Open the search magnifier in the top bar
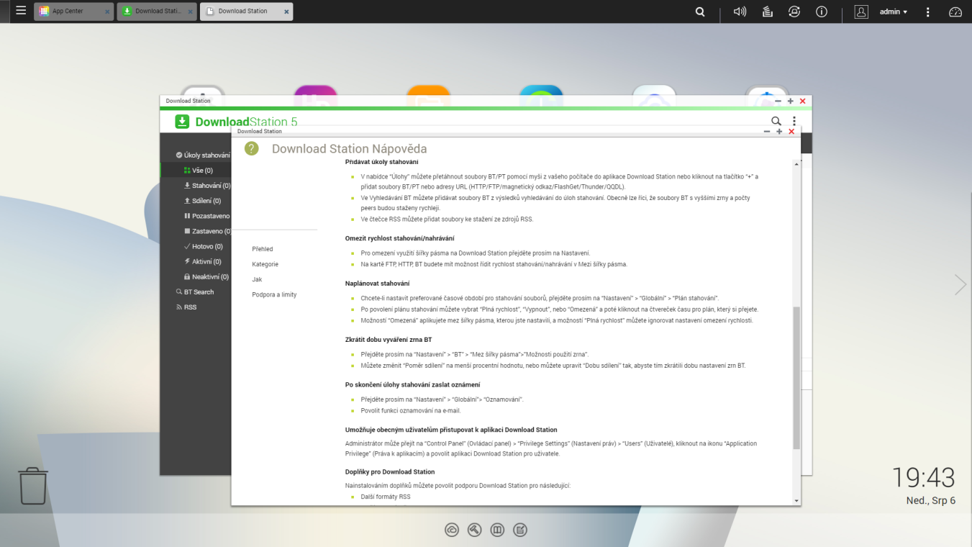 701,12
